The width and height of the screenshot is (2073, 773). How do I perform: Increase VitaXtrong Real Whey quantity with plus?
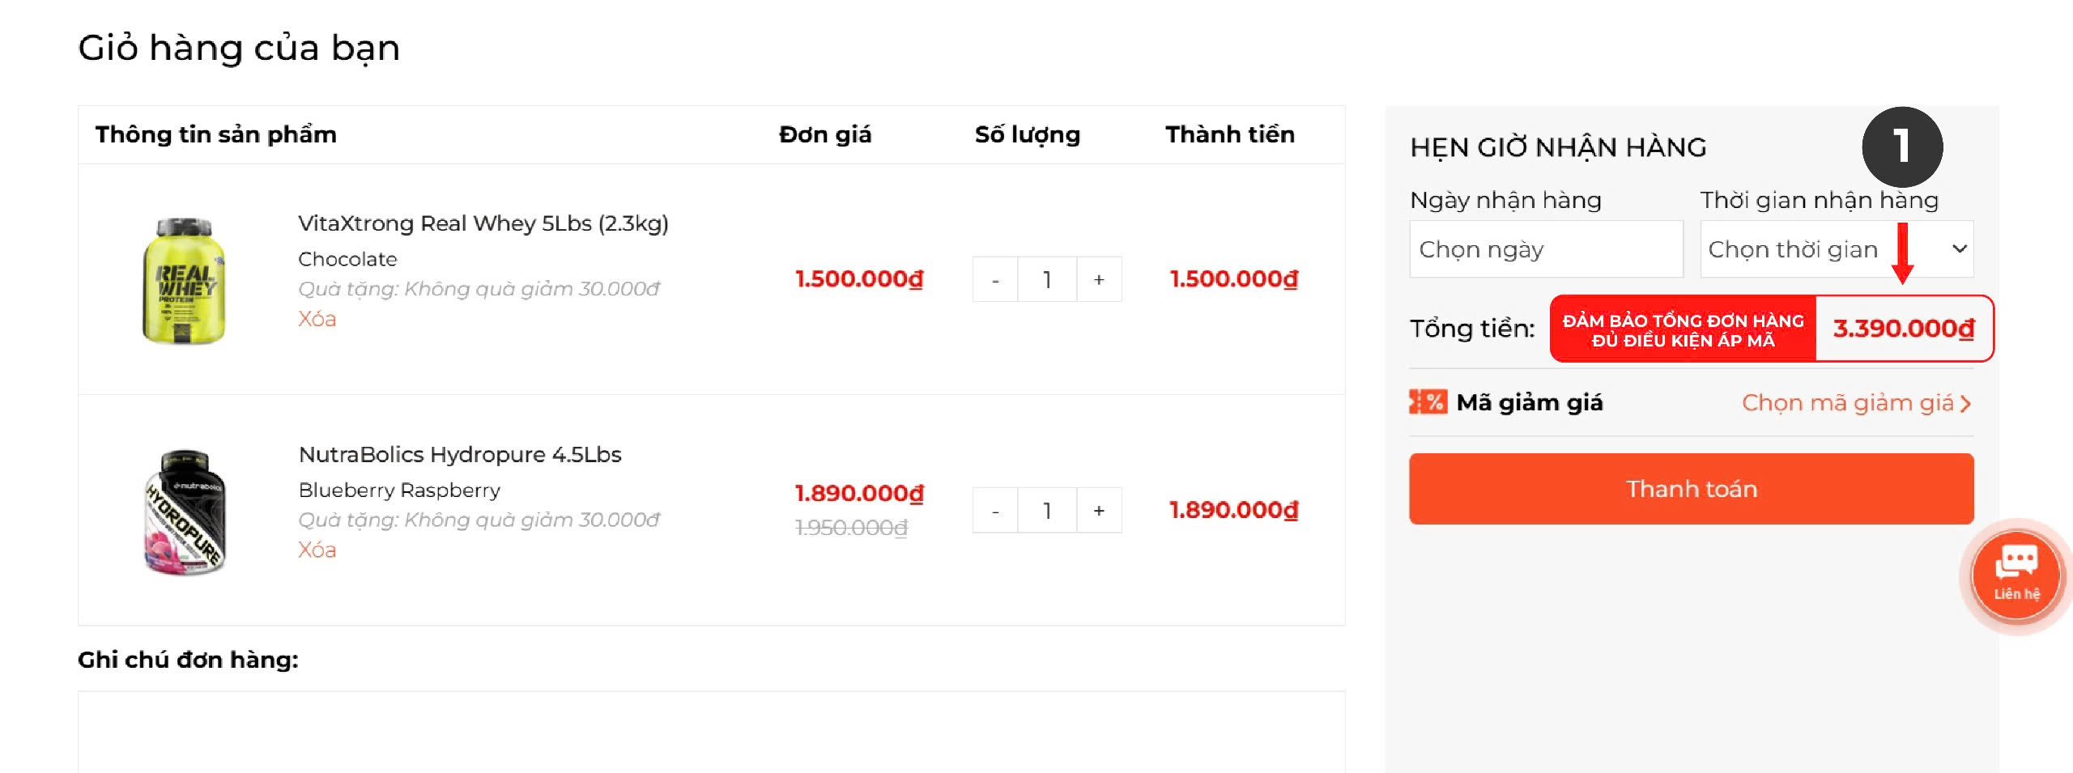point(1099,280)
